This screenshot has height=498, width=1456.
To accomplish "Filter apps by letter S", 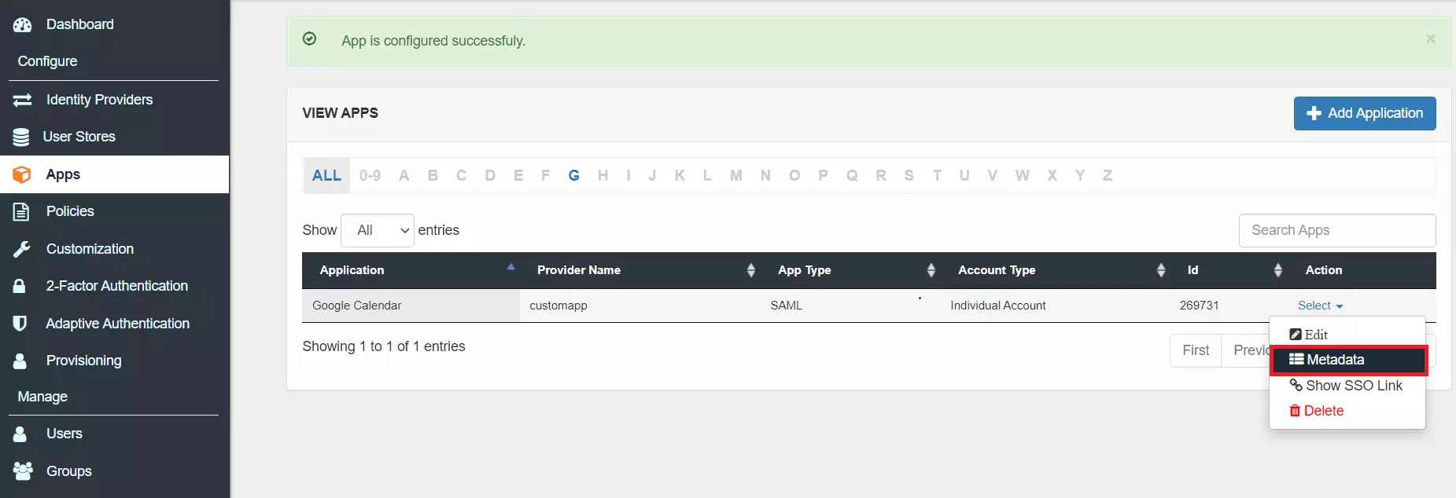I will pyautogui.click(x=909, y=175).
